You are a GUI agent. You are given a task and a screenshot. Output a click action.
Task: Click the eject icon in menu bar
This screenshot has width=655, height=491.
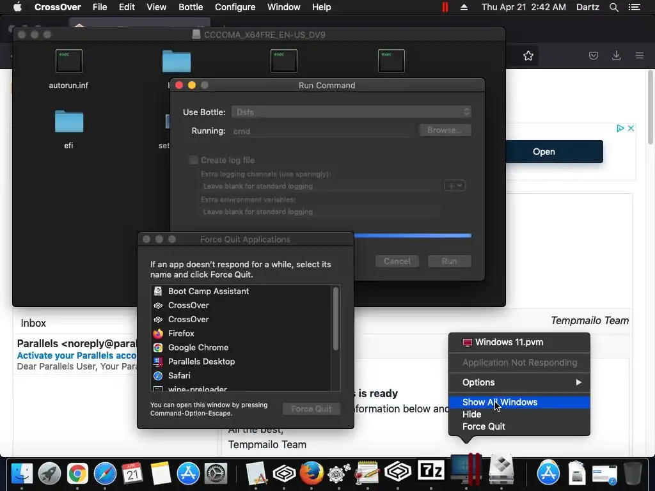(464, 7)
